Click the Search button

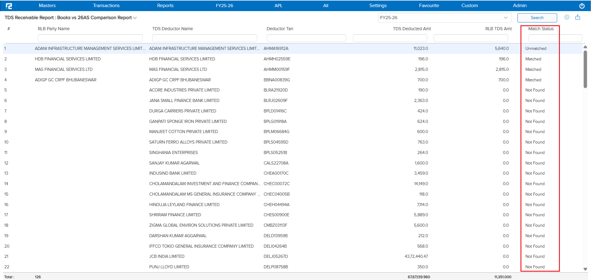537,18
